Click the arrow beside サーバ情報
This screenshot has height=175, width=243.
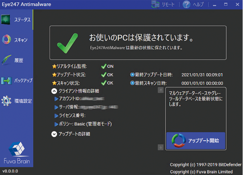[56, 108]
